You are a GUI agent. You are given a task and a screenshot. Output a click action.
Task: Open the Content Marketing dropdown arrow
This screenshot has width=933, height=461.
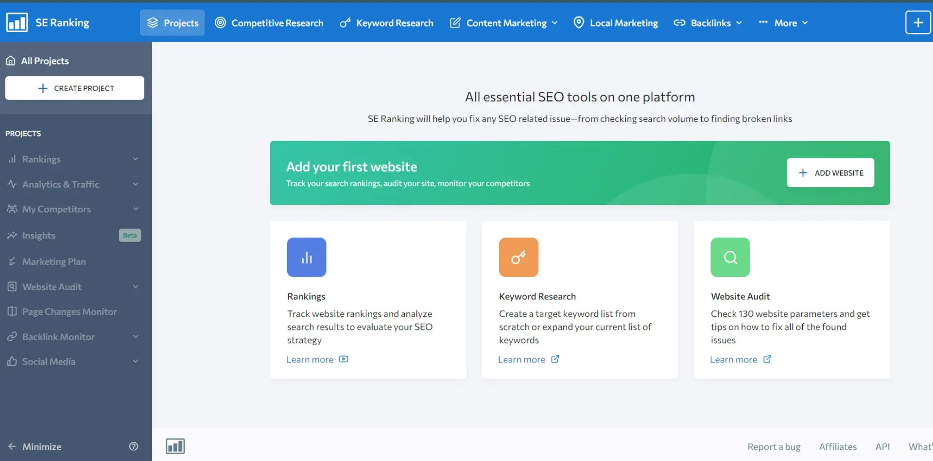click(x=554, y=23)
